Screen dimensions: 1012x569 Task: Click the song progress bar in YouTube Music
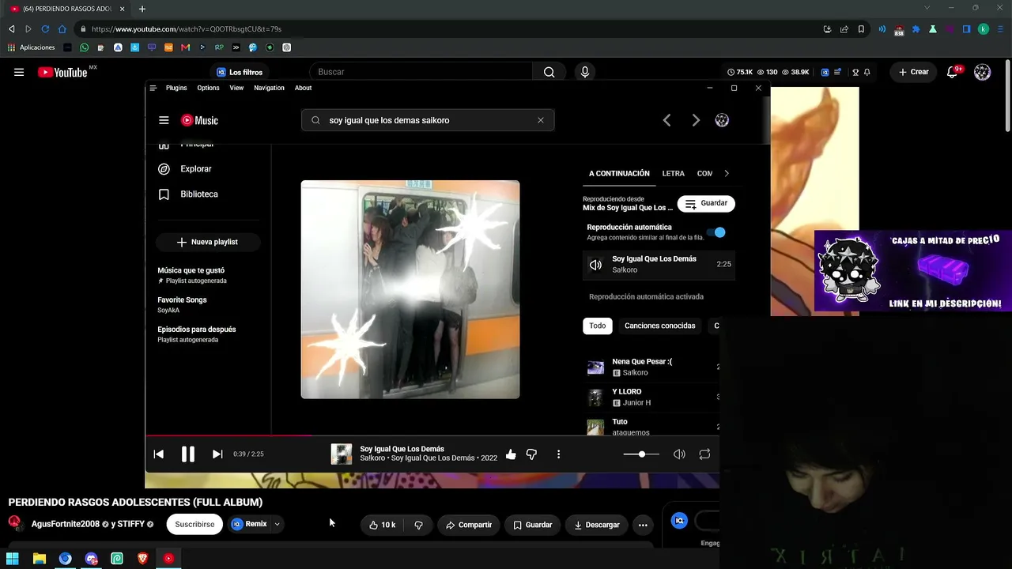432,435
